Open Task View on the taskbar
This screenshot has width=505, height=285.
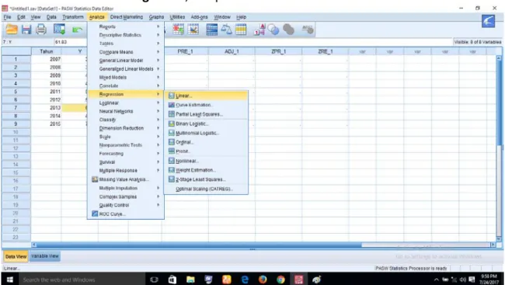point(155,280)
